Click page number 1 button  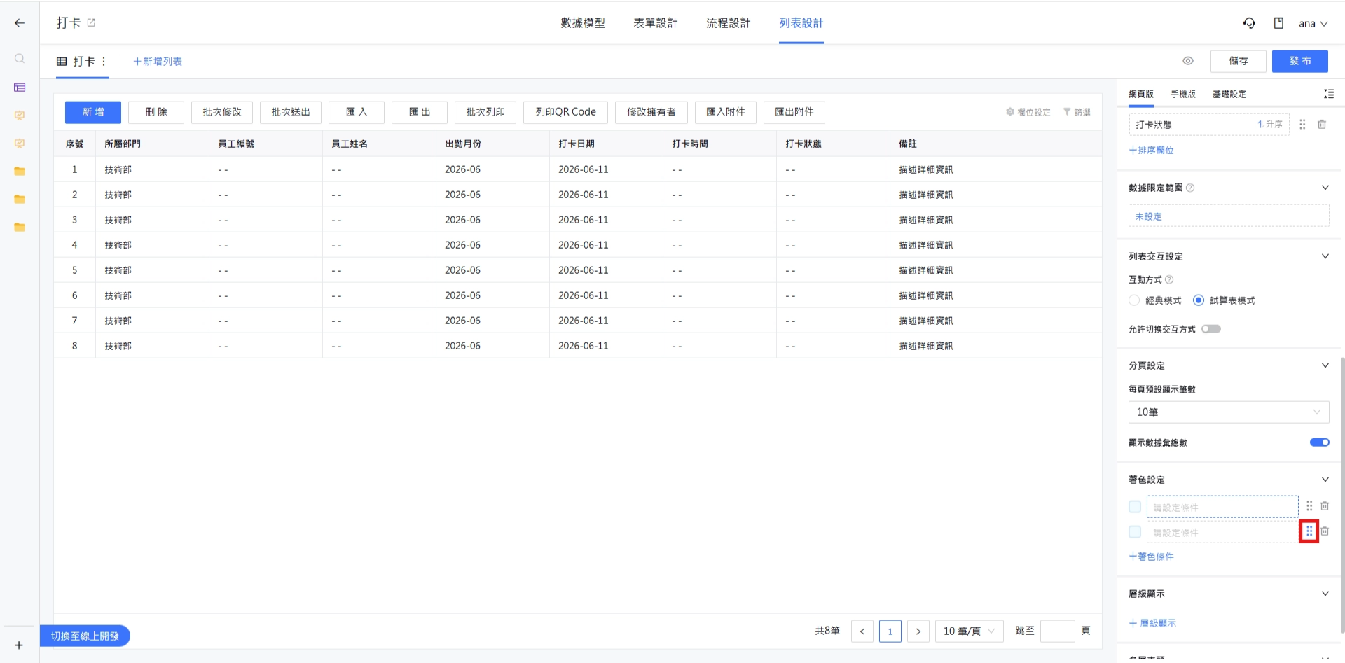pyautogui.click(x=890, y=631)
